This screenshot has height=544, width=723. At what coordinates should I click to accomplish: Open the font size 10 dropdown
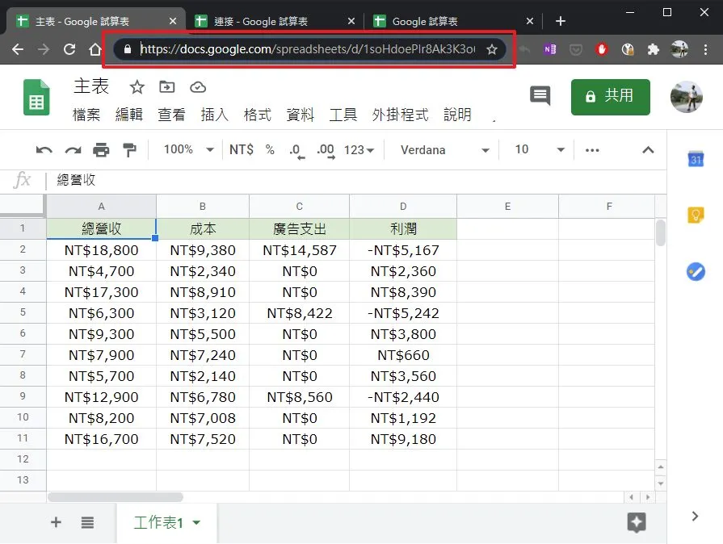(540, 149)
